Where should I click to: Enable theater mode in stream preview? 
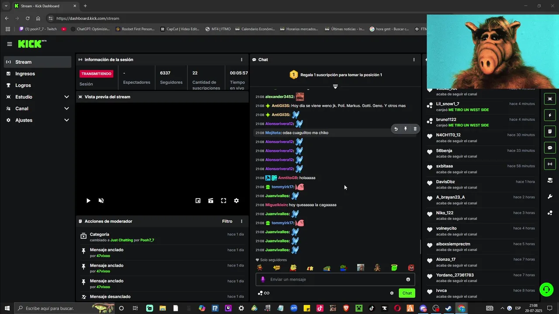tap(210, 201)
